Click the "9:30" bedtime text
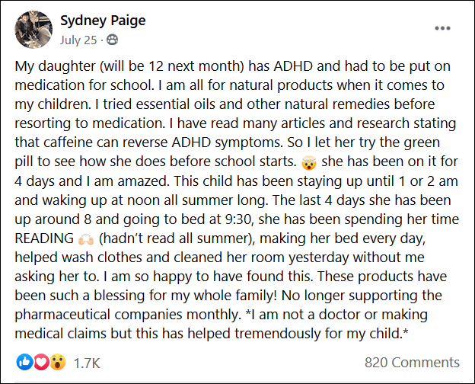 pyautogui.click(x=239, y=219)
